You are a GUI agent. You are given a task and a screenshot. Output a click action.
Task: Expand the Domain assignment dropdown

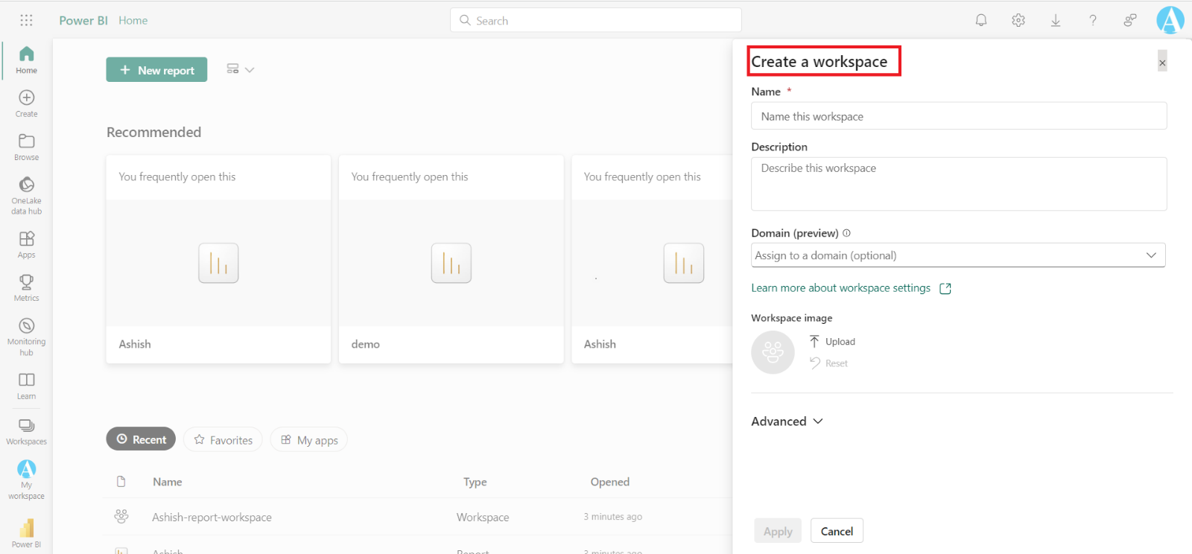[958, 255]
